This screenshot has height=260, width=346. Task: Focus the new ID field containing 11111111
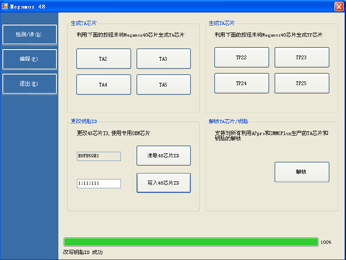pos(99,184)
